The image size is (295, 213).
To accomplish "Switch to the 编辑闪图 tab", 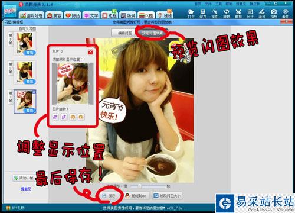I will [125, 33].
